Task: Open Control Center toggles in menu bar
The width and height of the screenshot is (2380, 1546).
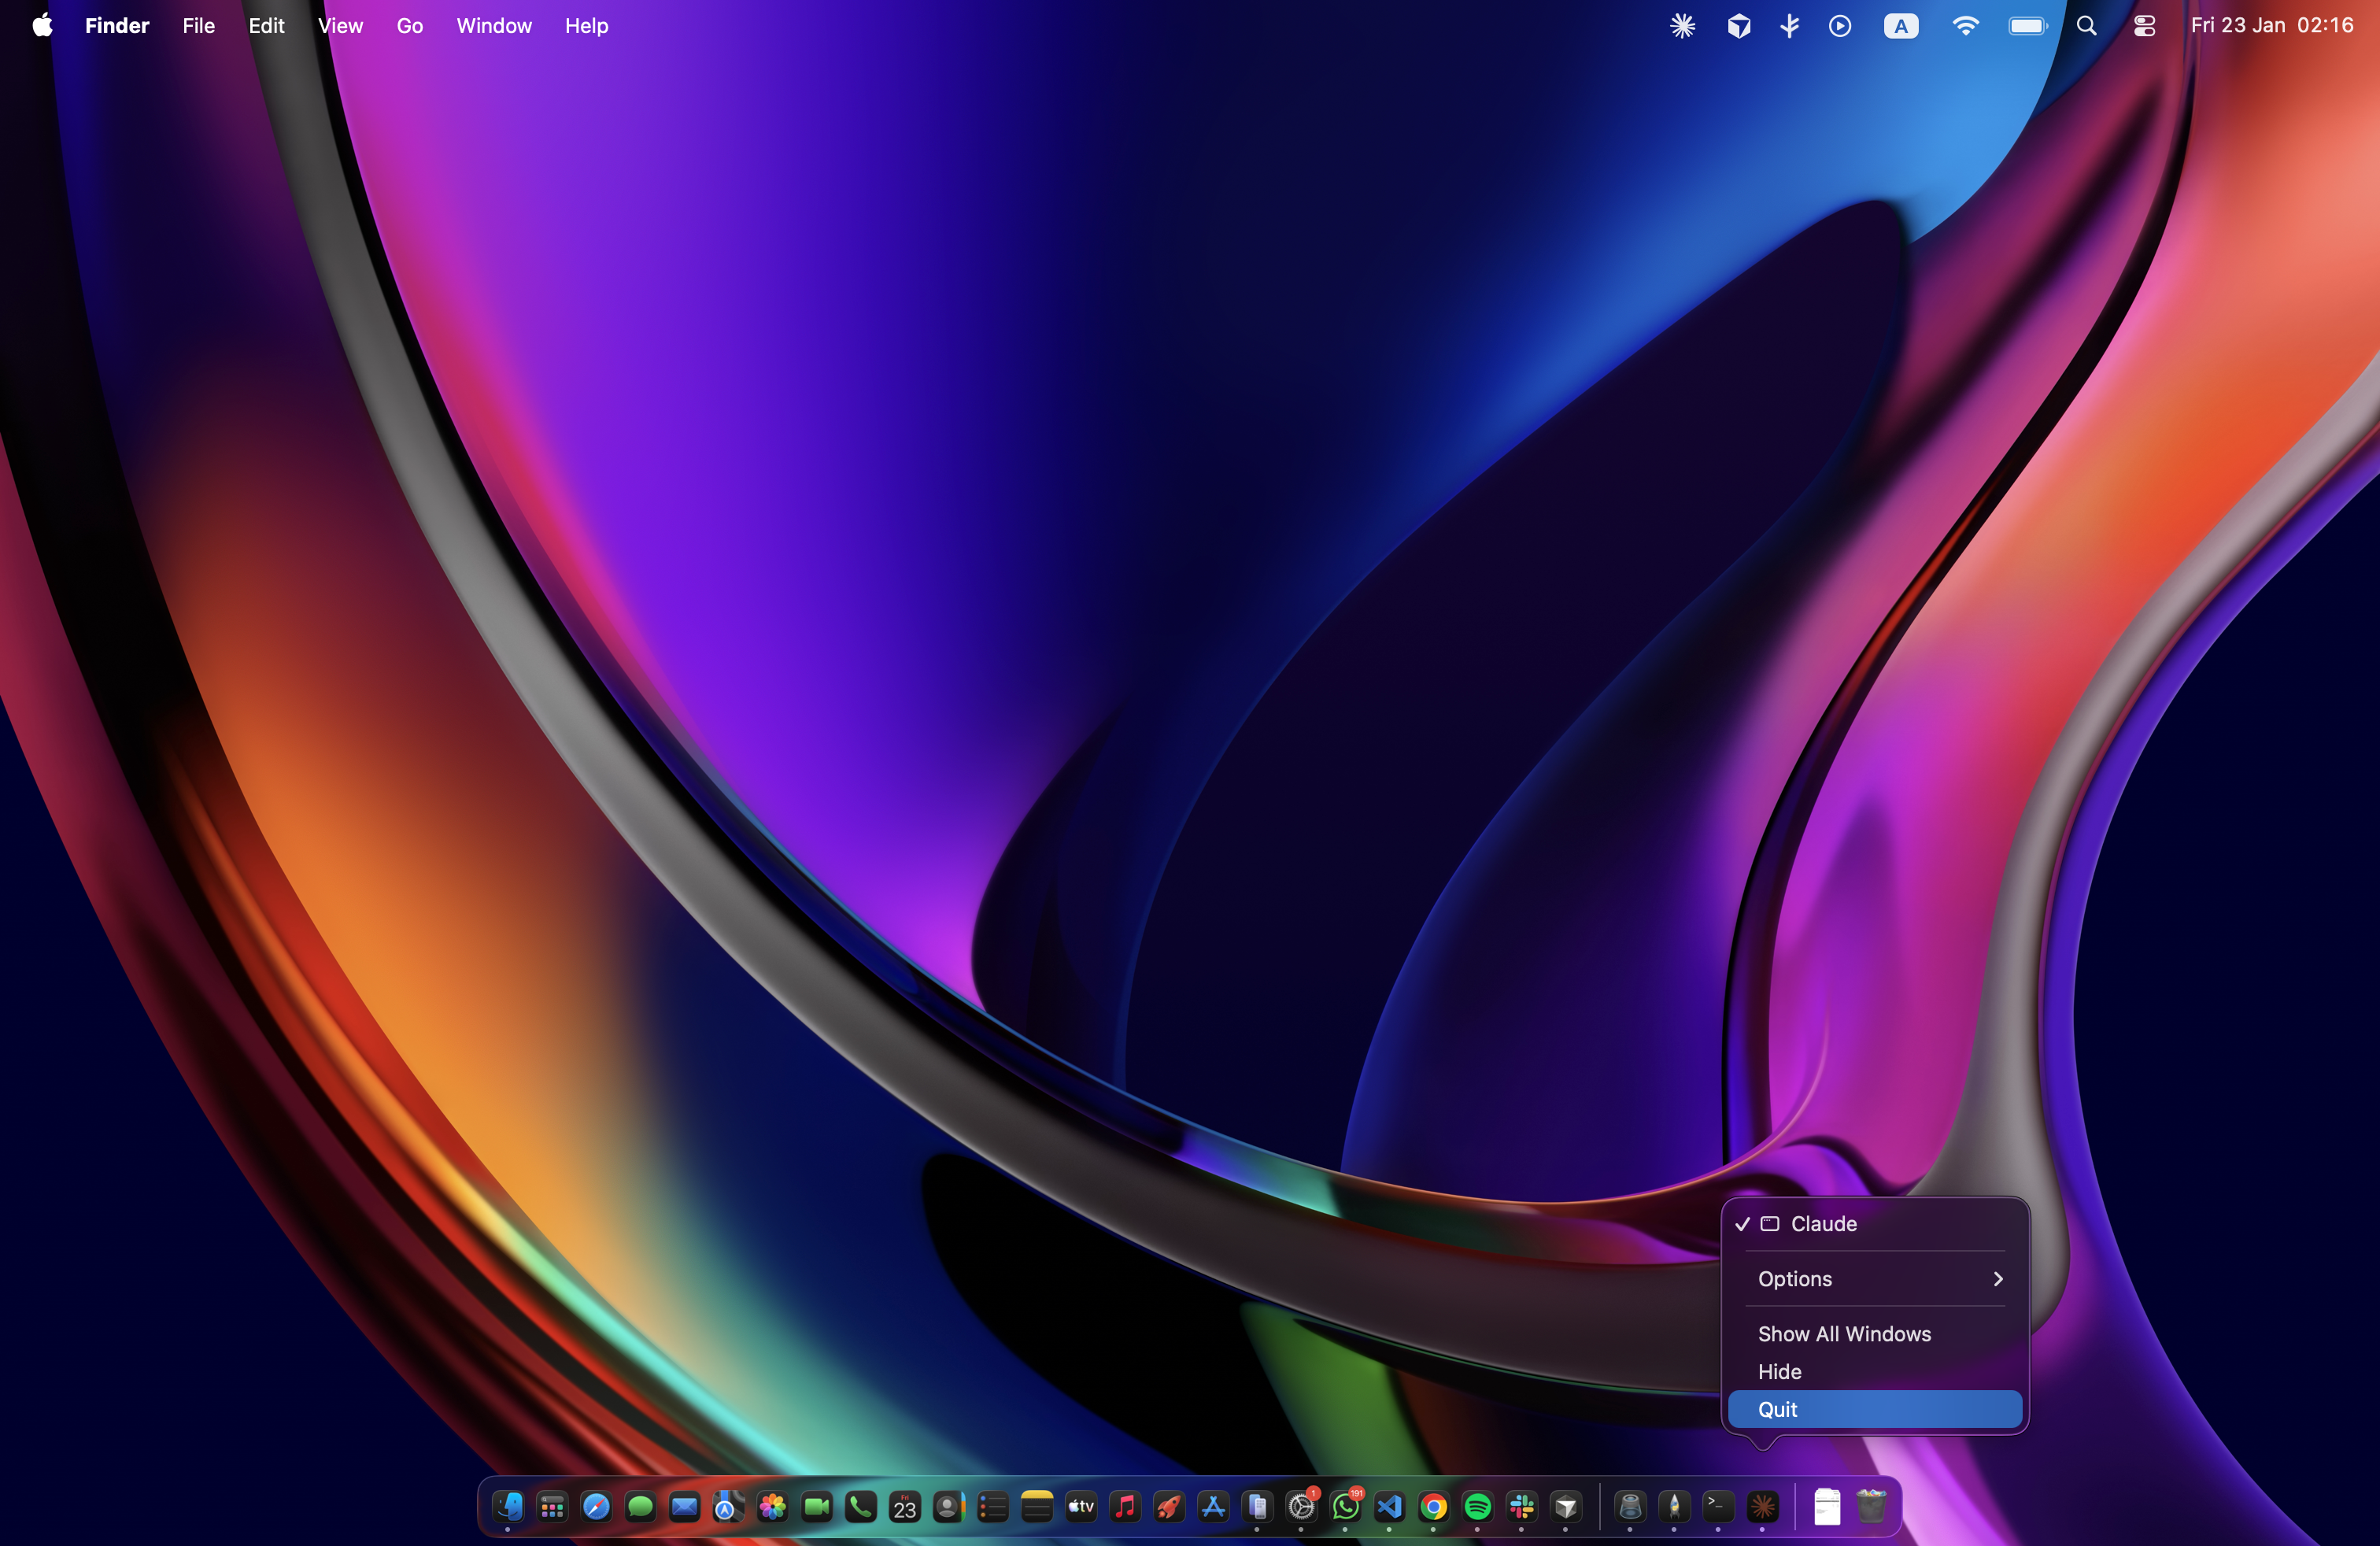Action: point(2143,26)
